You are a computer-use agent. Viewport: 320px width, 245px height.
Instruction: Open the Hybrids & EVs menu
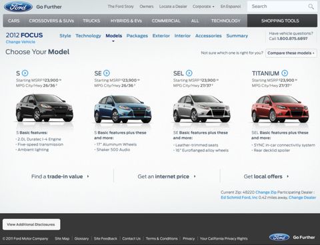[x=126, y=21]
